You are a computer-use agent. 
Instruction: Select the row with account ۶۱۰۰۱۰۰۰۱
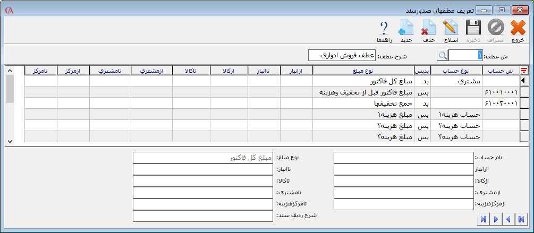click(500, 92)
